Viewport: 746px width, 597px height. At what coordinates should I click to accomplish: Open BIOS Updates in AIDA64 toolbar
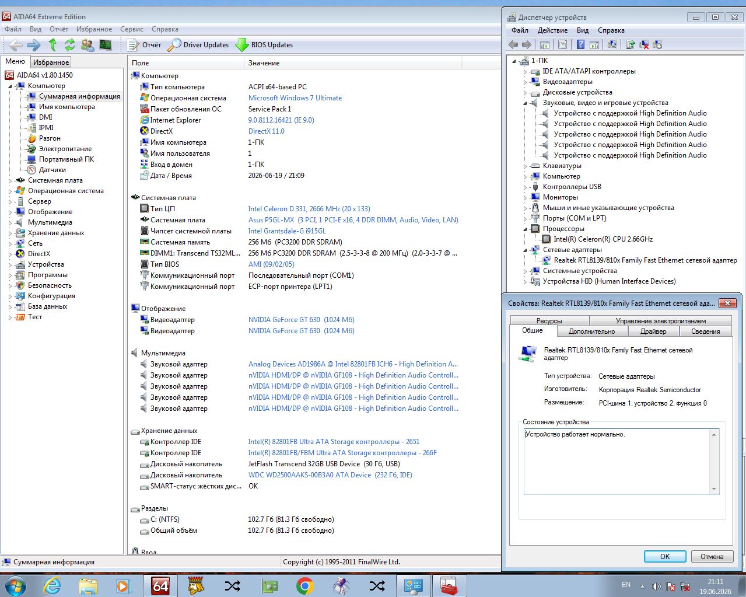[x=264, y=45]
